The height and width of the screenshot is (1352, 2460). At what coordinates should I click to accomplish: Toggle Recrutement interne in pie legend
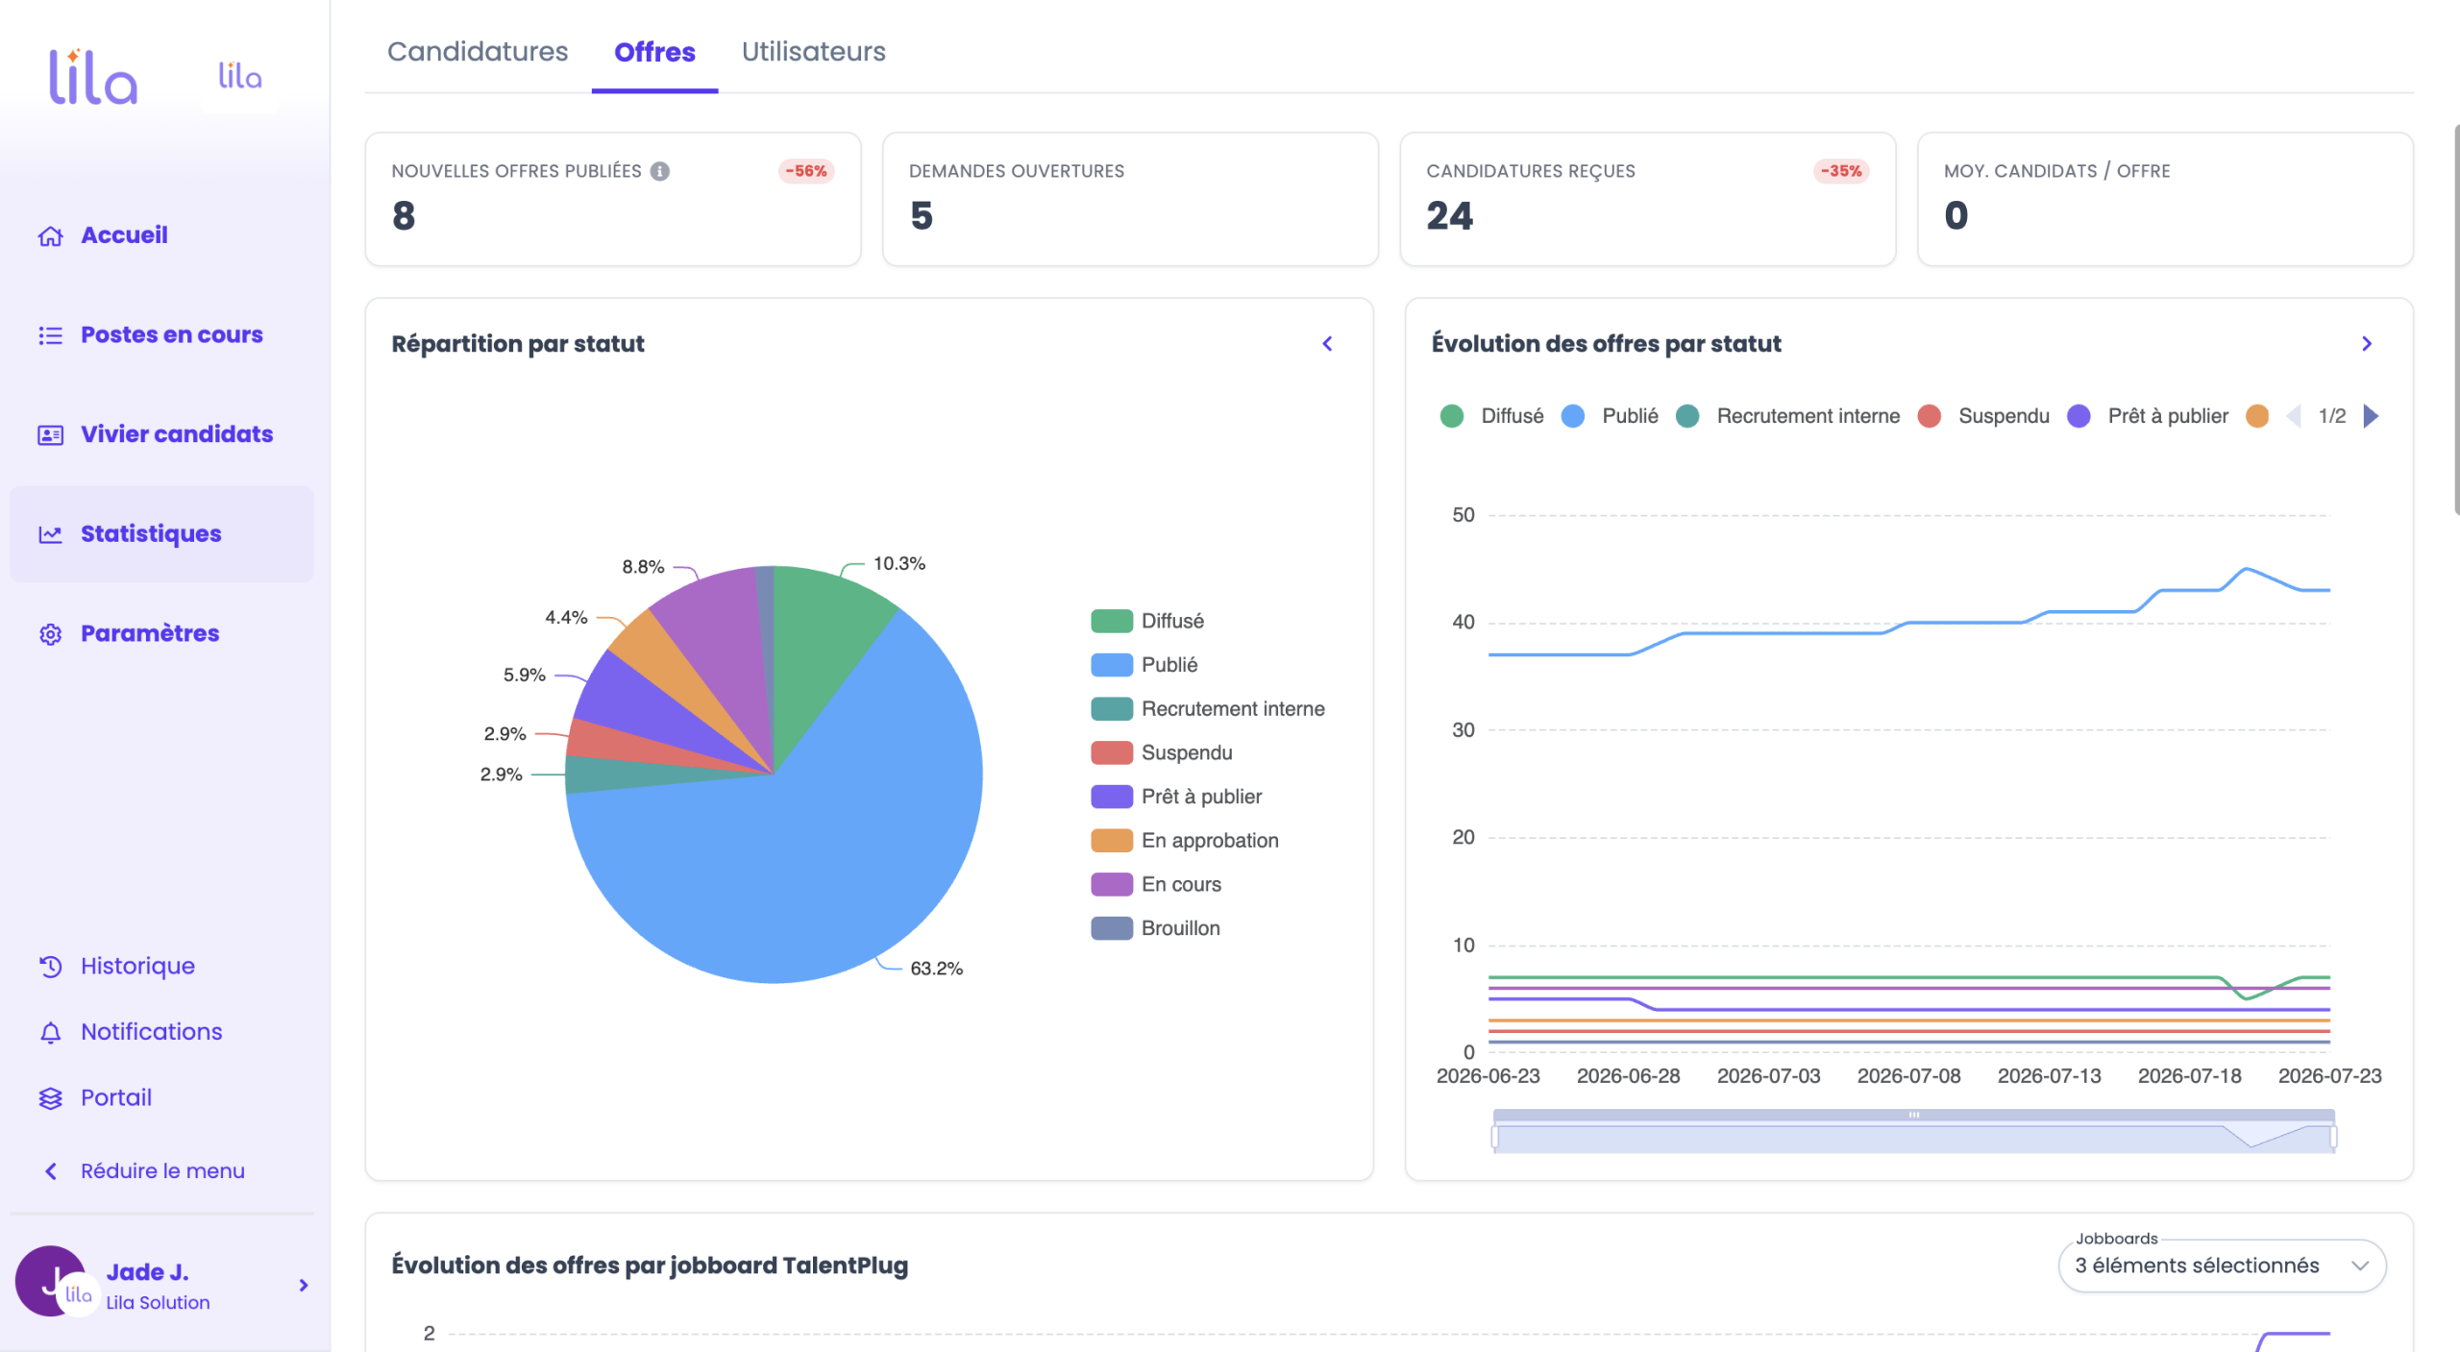pyautogui.click(x=1208, y=709)
